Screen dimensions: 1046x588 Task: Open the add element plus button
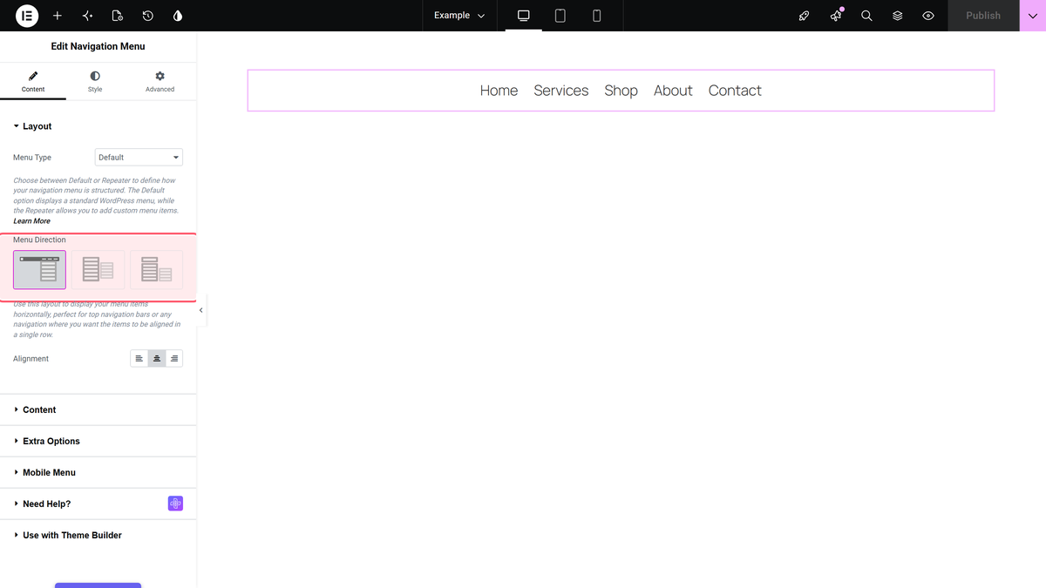click(58, 16)
